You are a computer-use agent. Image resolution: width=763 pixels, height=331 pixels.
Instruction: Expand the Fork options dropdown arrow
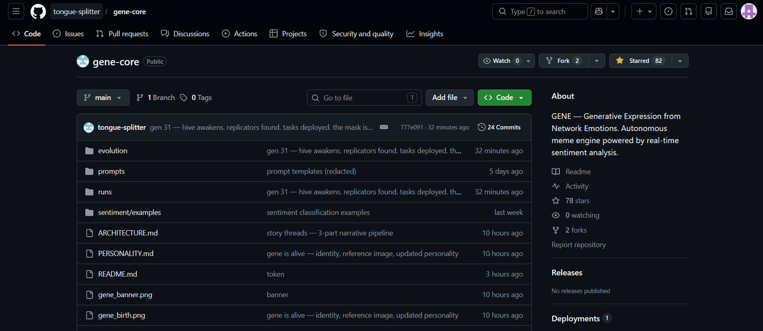(x=596, y=60)
